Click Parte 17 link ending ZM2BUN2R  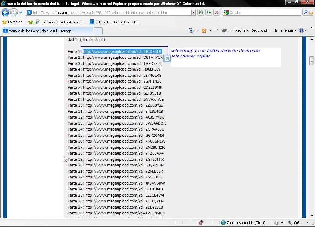pos(125,147)
